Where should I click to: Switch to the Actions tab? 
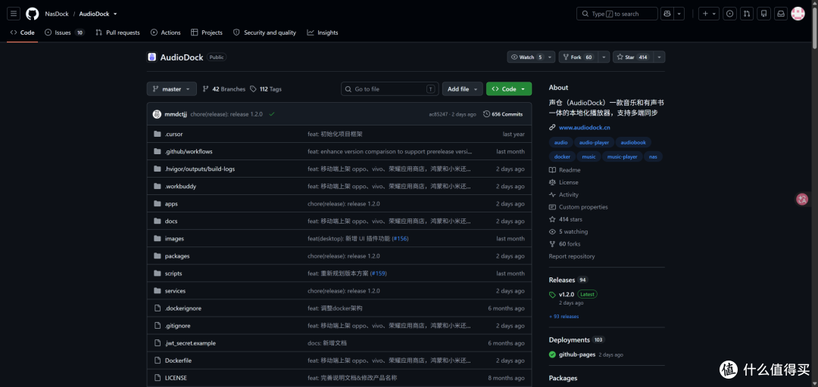pyautogui.click(x=165, y=33)
